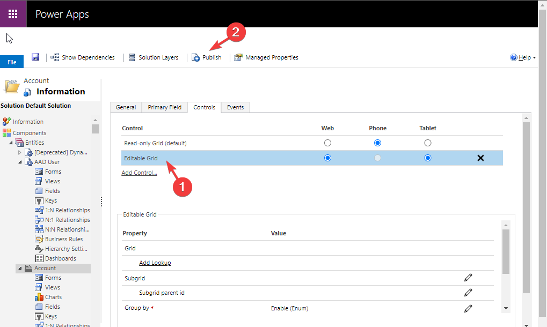547x327 pixels.
Task: Open Fields under AAD User
Action: pyautogui.click(x=52, y=191)
